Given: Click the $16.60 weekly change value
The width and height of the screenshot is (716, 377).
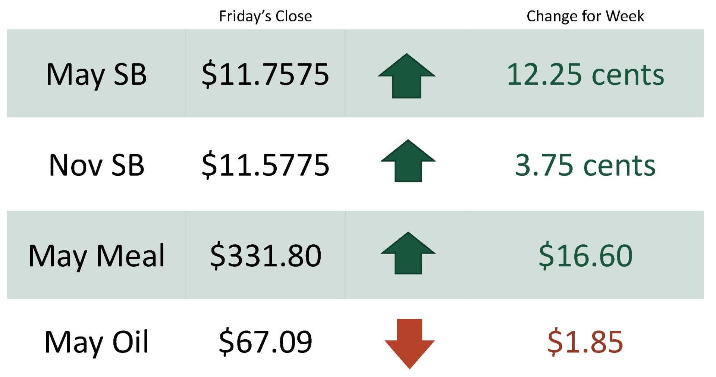Looking at the screenshot, I should coord(585,256).
